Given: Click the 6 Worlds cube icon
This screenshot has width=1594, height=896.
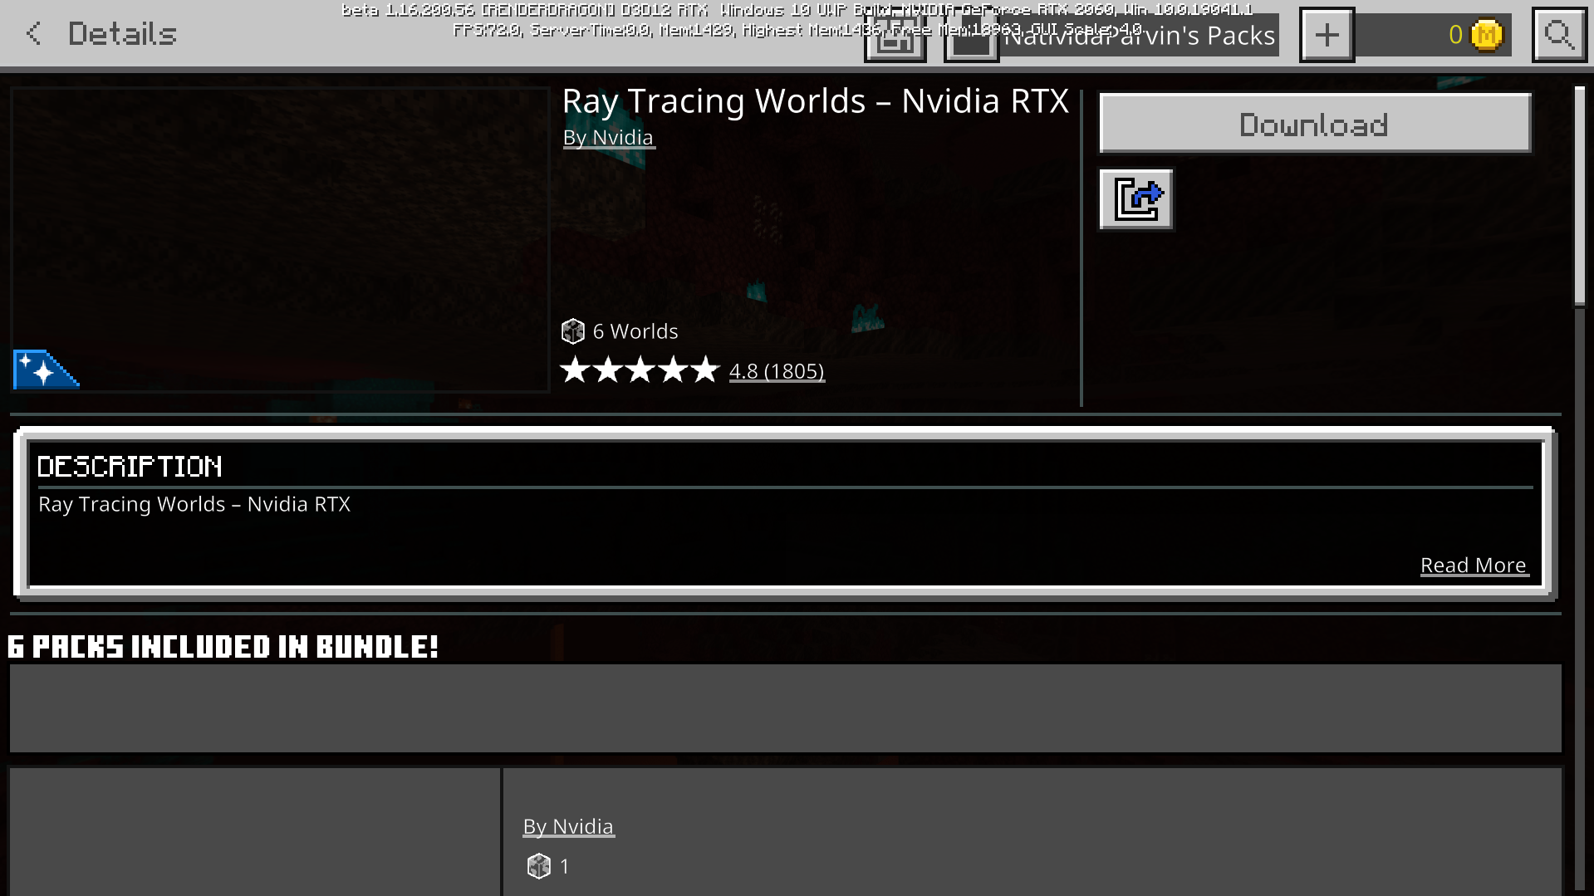Looking at the screenshot, I should point(573,331).
